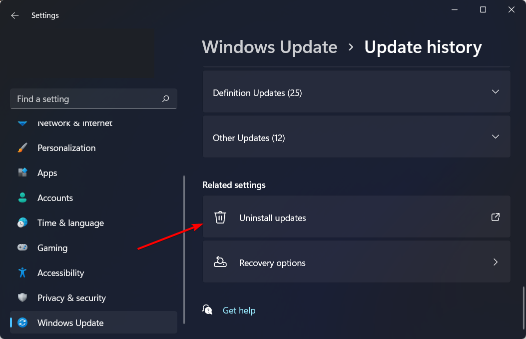
Task: Open Recovery options via right chevron
Action: click(495, 262)
